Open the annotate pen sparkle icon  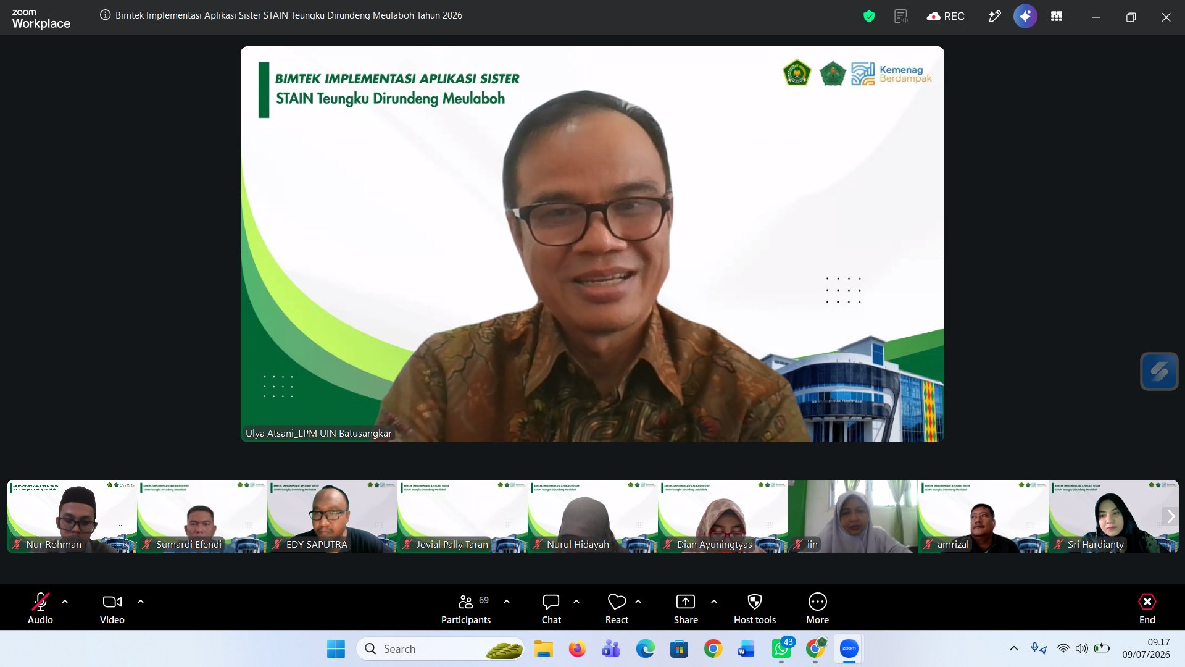(994, 17)
